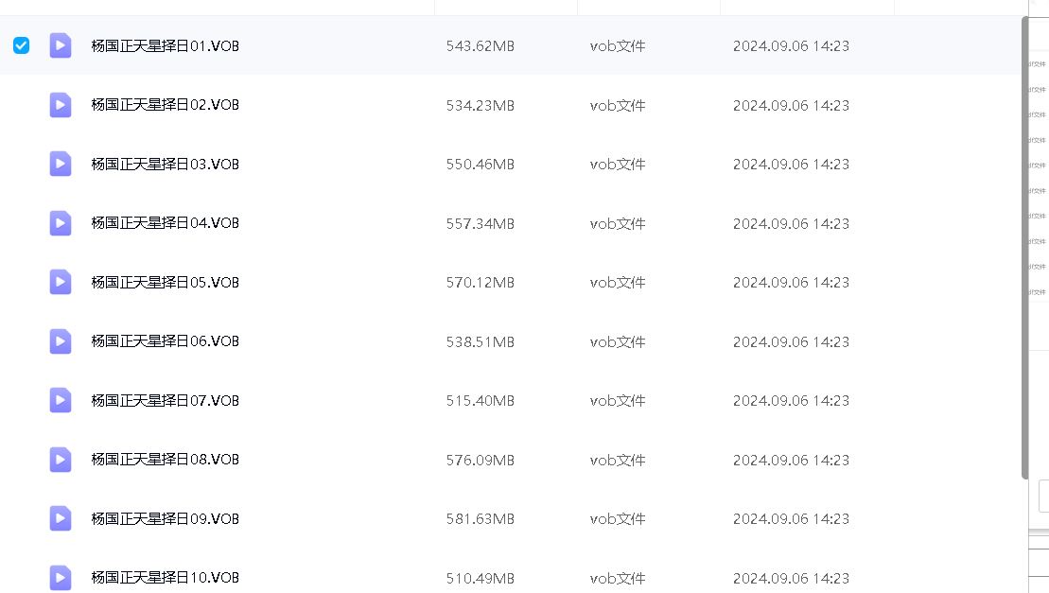
Task: Click file name 杨国正天星择日10.VOB
Action: click(165, 577)
